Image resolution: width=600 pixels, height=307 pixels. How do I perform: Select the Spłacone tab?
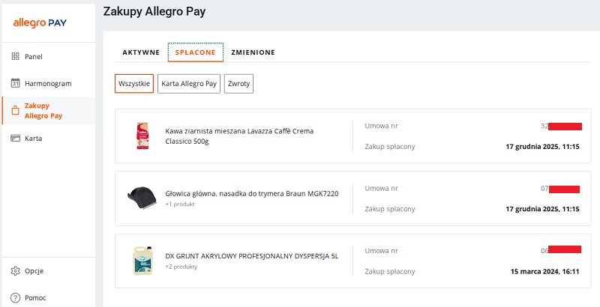coord(196,52)
